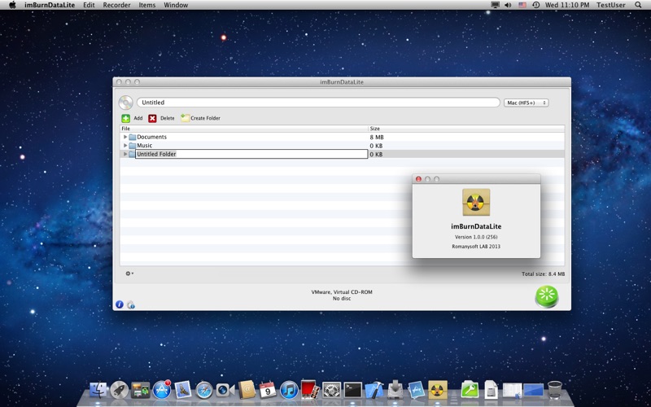The image size is (651, 407).
Task: Click the File column header
Action: pyautogui.click(x=244, y=129)
